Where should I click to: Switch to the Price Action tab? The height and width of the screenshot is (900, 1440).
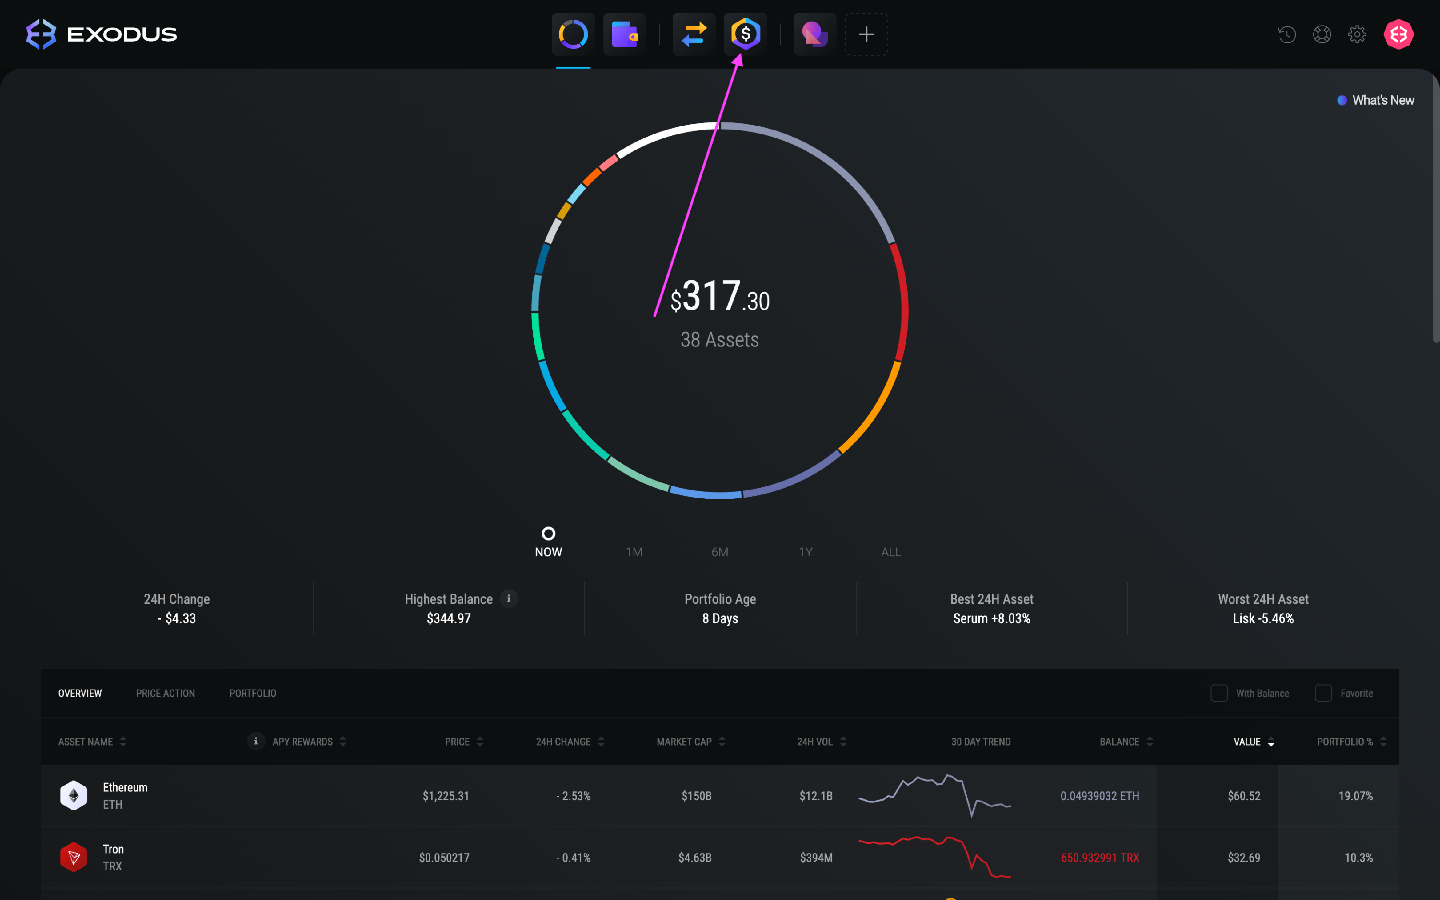[166, 694]
